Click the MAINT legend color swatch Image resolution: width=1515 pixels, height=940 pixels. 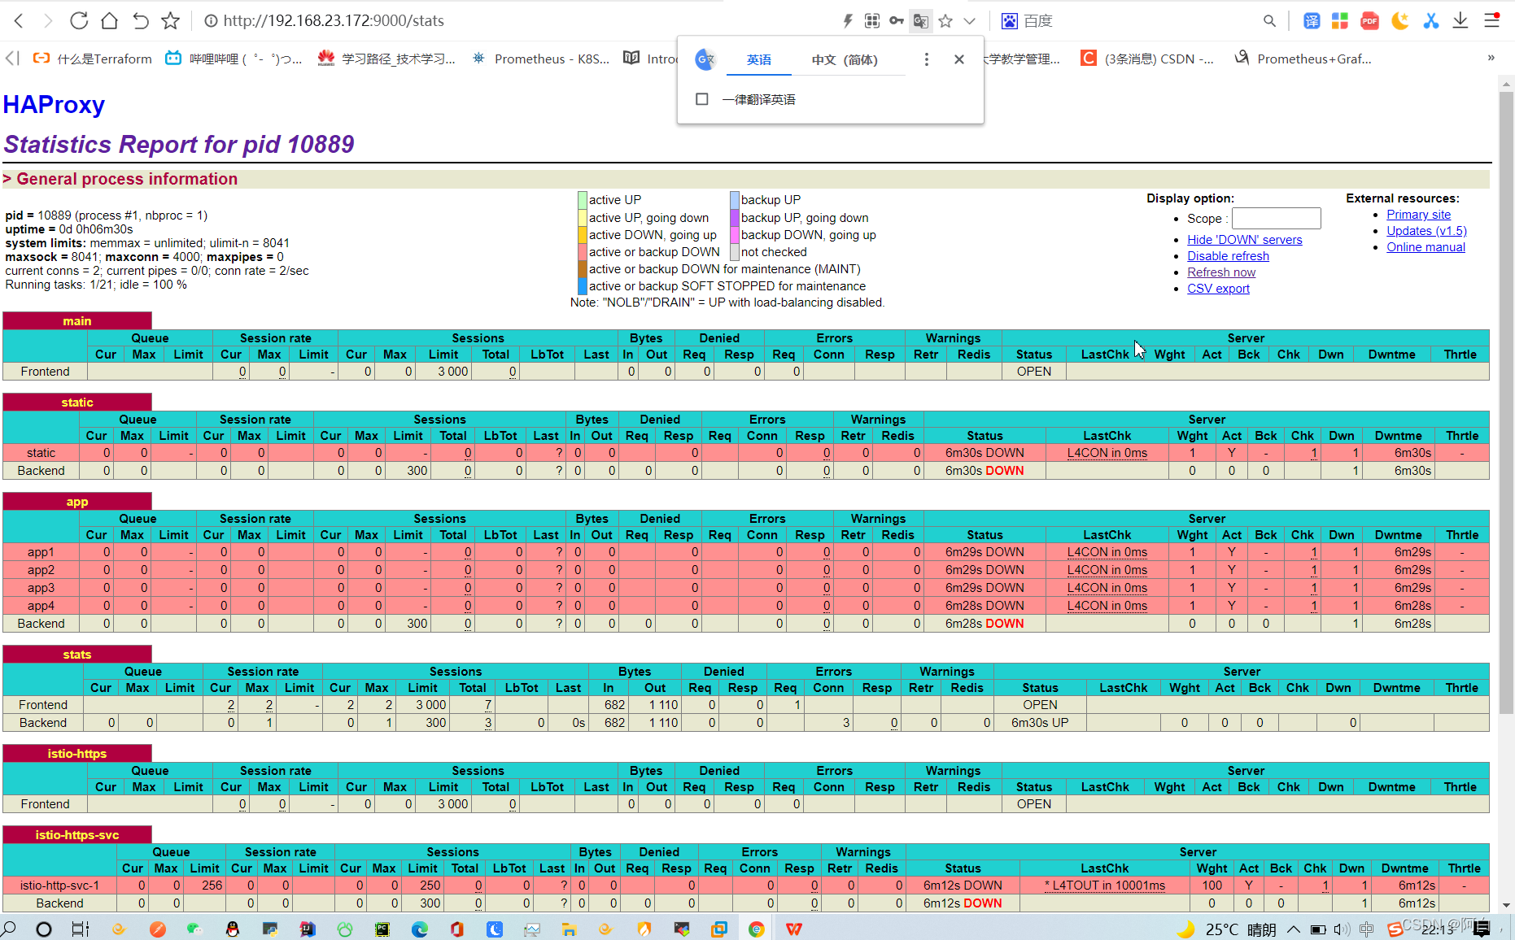[x=583, y=268]
